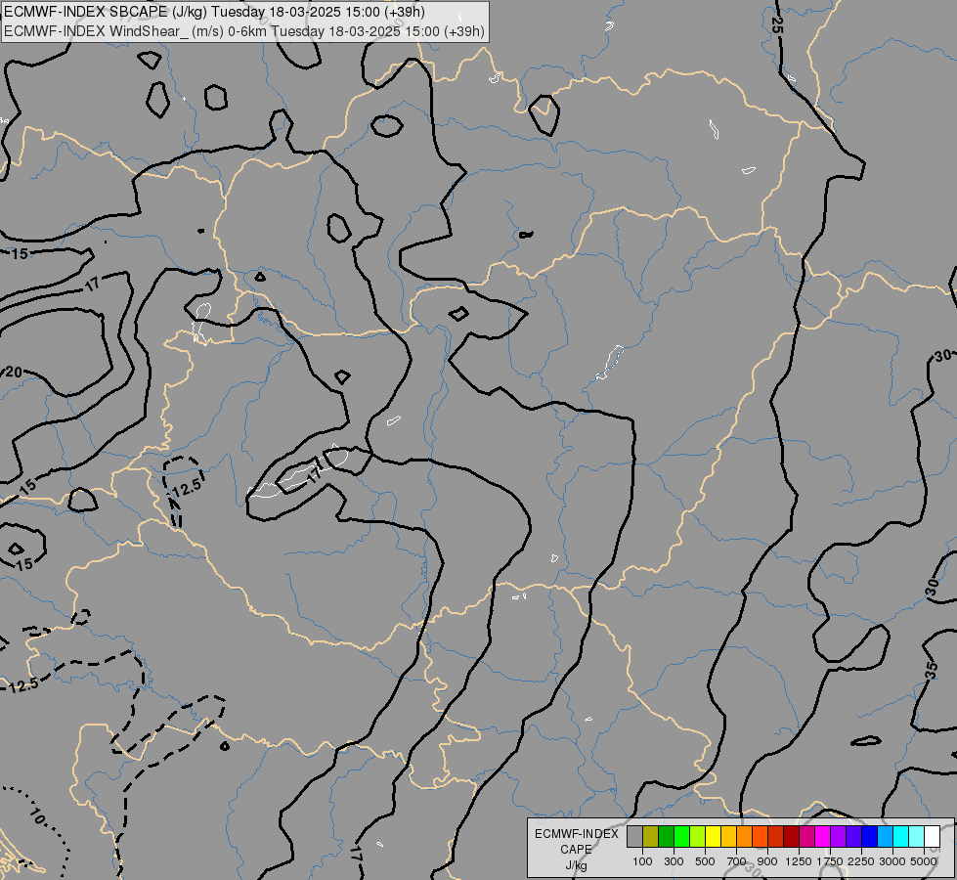Image resolution: width=957 pixels, height=880 pixels.
Task: Click the legend value 300
Action: (674, 861)
